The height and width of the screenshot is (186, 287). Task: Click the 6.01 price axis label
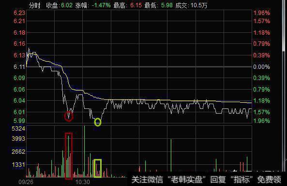coord(19,112)
